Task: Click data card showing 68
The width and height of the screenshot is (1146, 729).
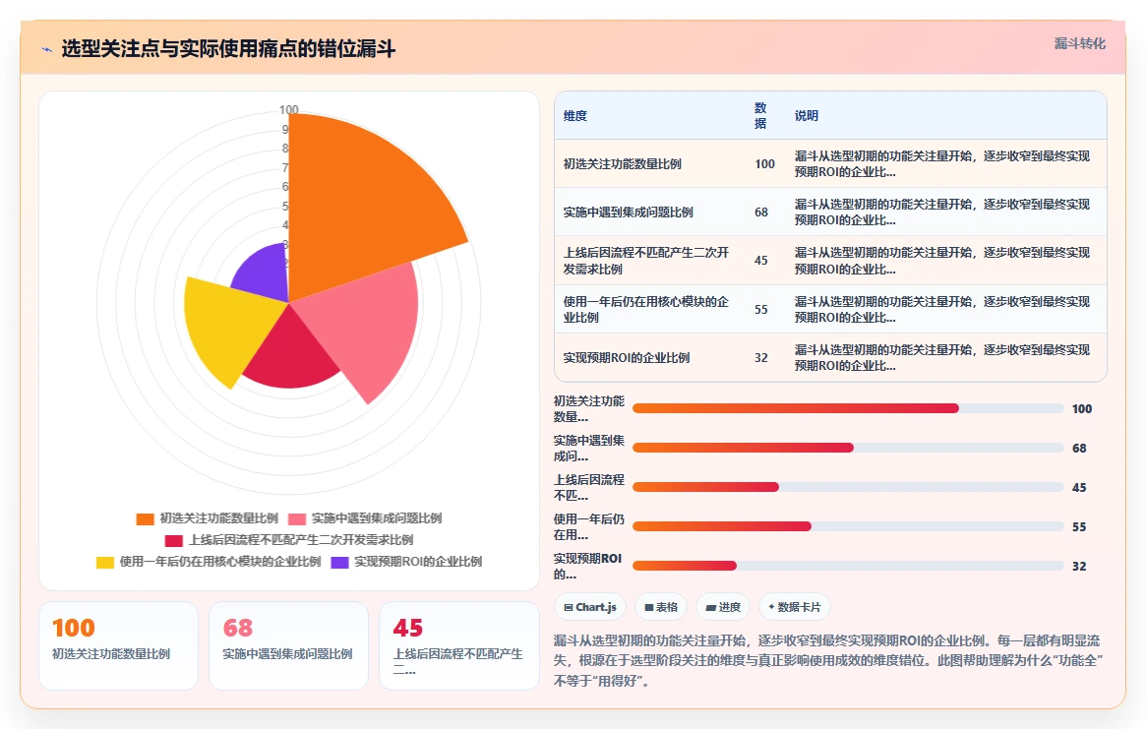Action: click(x=288, y=645)
